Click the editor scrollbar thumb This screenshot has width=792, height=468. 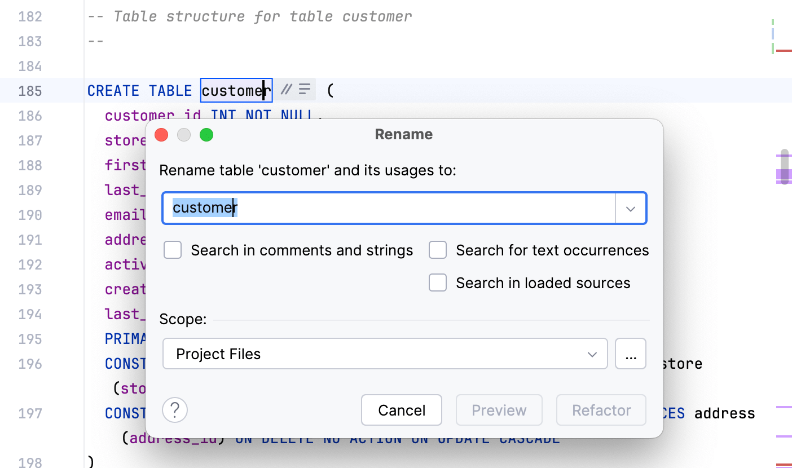pyautogui.click(x=784, y=164)
